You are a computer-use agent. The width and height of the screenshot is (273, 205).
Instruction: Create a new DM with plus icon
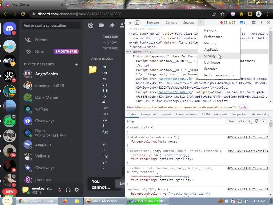click(x=76, y=64)
